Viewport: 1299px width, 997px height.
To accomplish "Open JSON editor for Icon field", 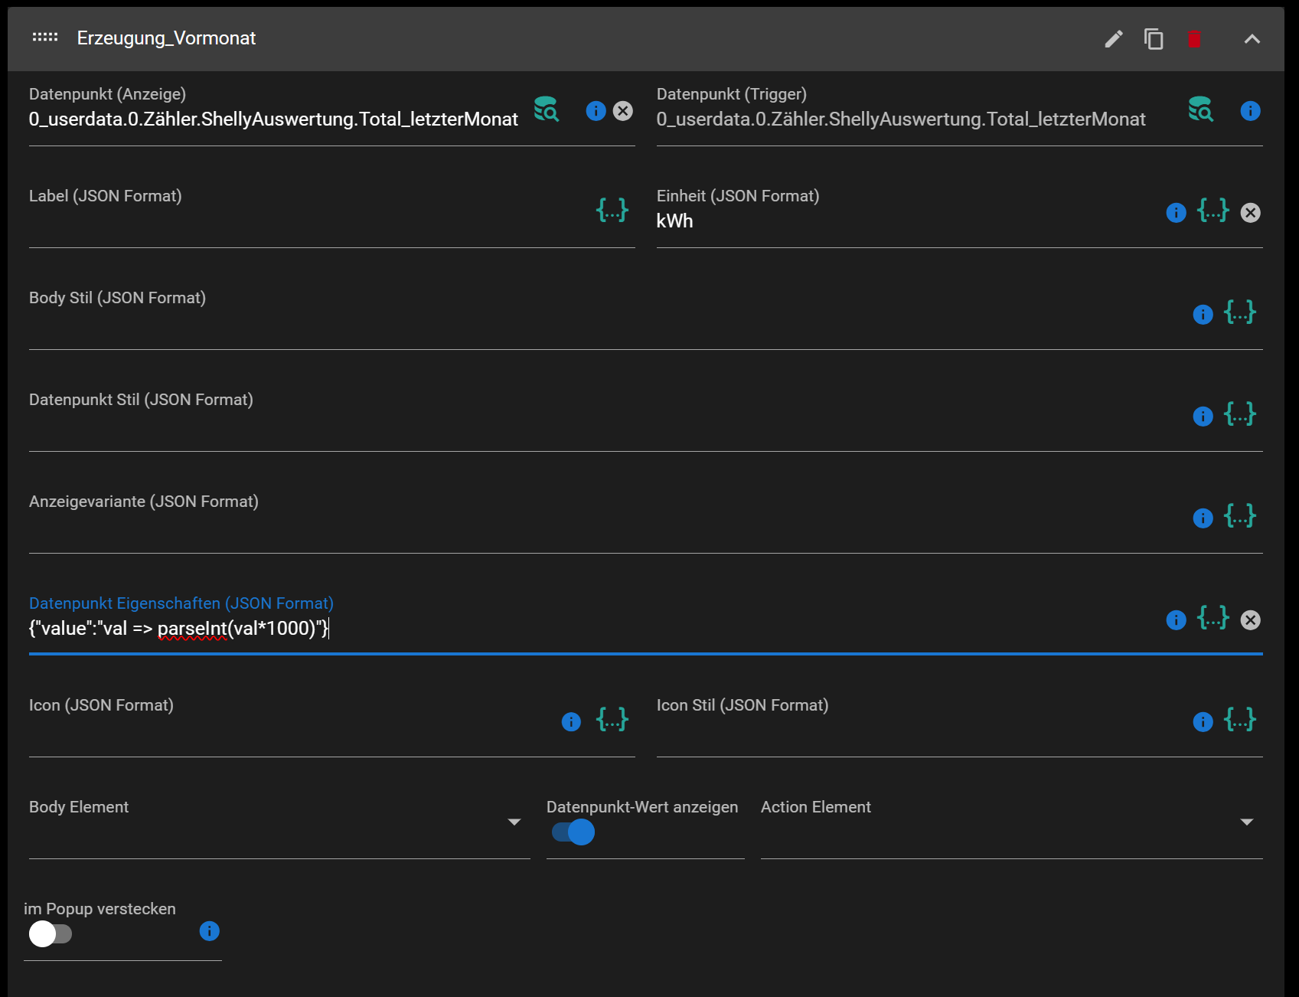I will click(612, 719).
